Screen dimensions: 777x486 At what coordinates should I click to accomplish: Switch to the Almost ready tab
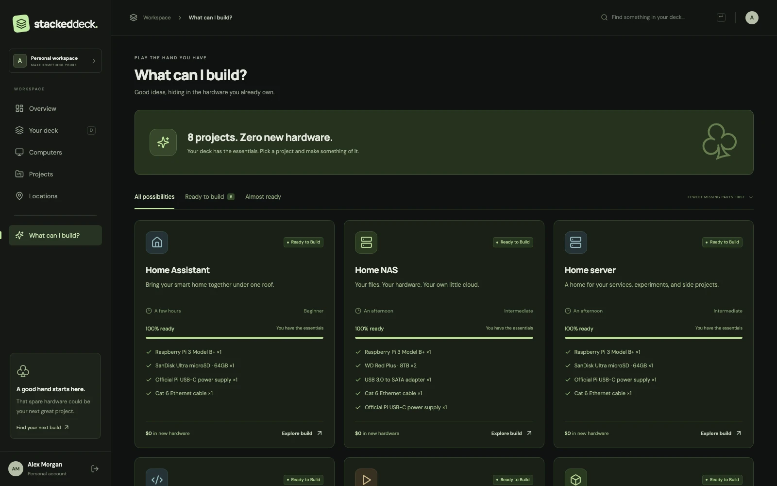coord(263,197)
